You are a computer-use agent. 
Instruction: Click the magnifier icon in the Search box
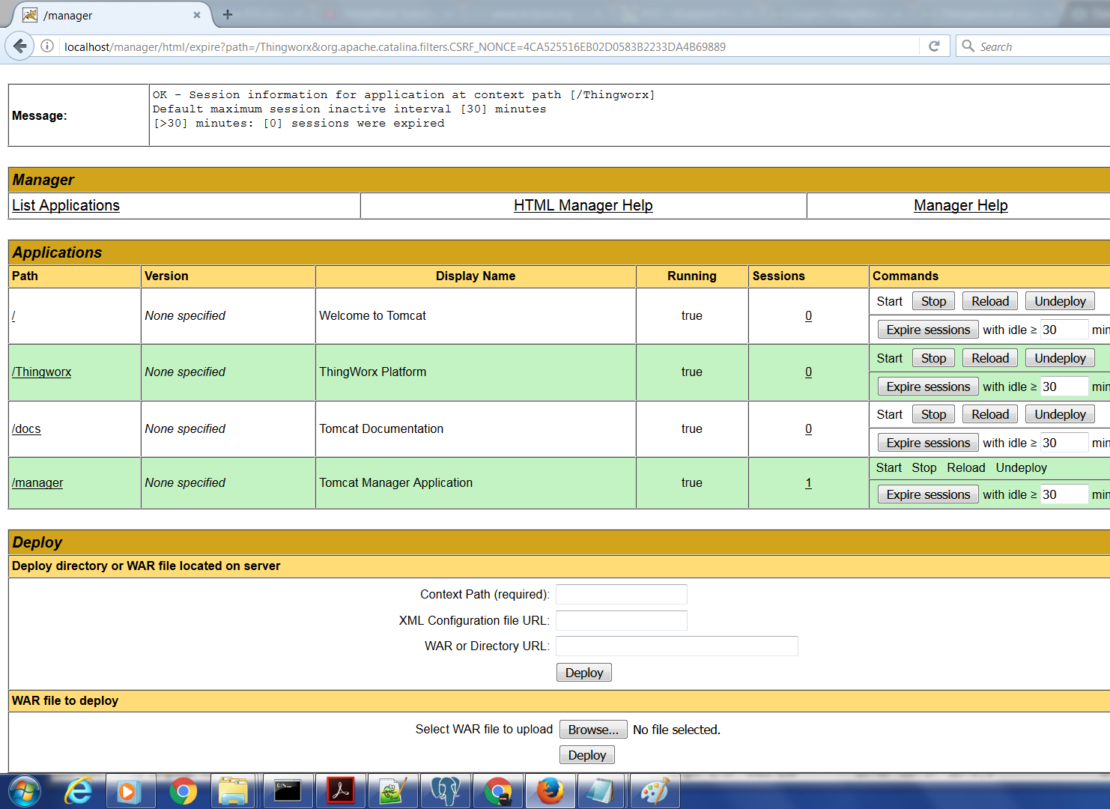968,46
